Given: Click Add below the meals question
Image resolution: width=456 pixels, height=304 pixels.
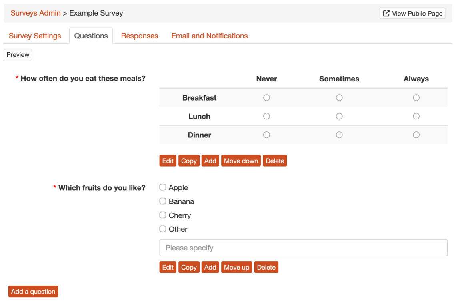Looking at the screenshot, I should pos(210,161).
